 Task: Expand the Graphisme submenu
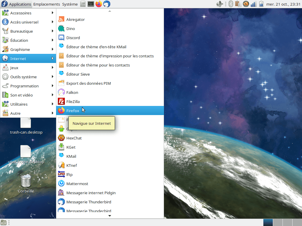click(28, 49)
